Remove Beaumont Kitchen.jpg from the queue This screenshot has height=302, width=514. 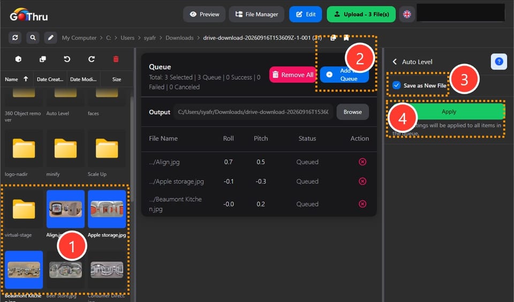[362, 203]
